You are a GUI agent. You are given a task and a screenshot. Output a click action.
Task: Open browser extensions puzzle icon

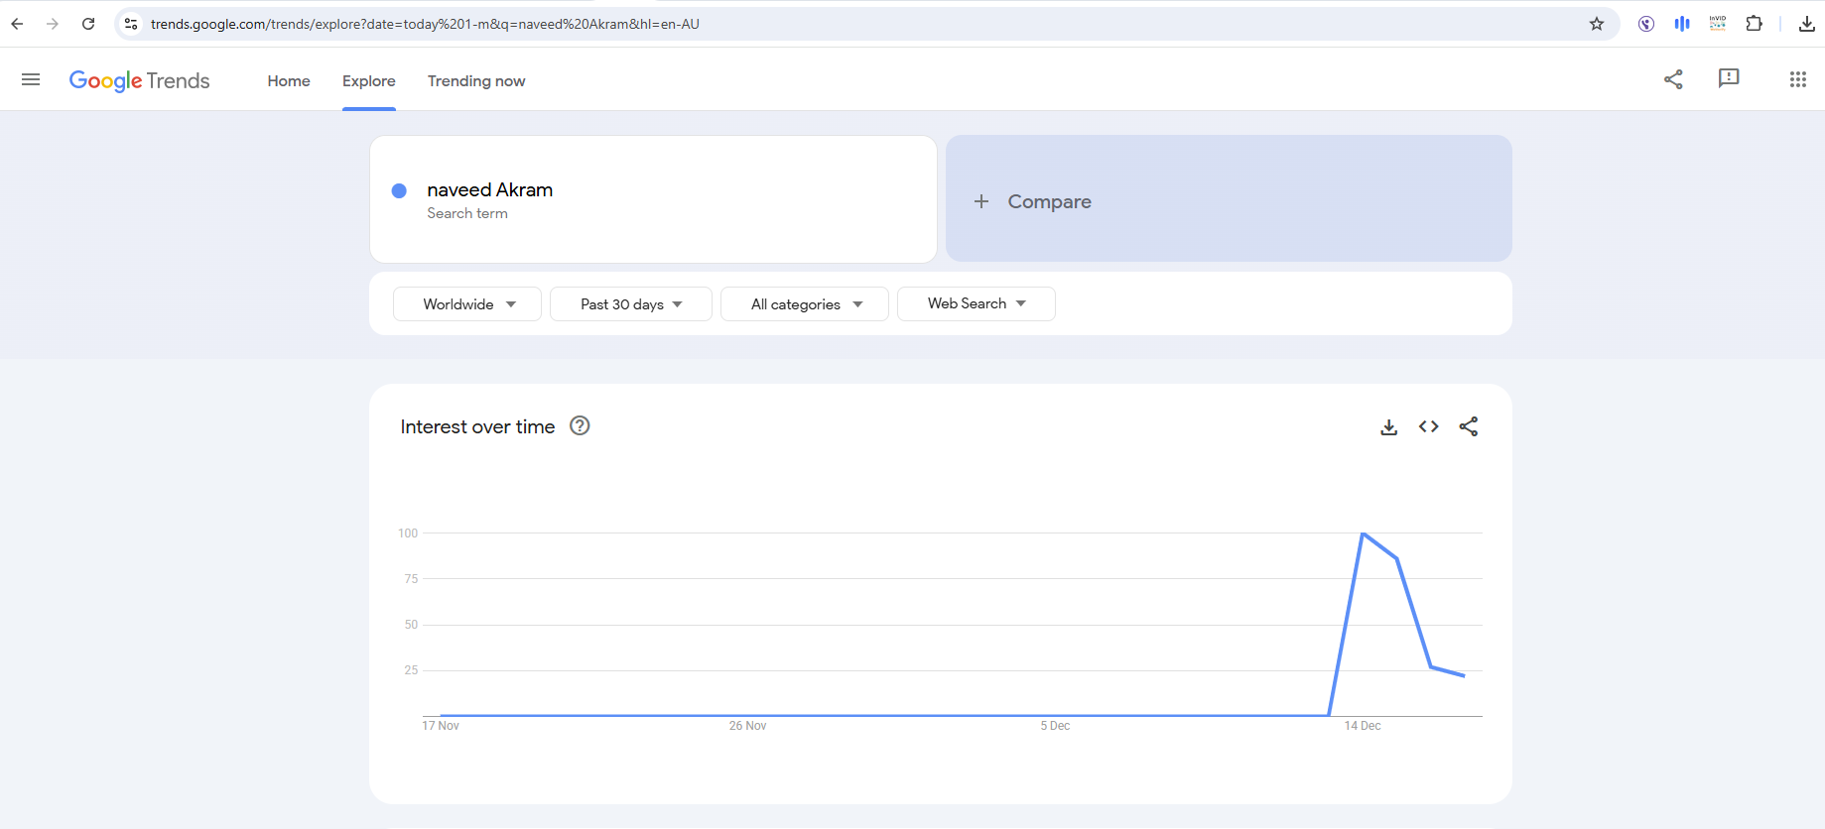point(1754,24)
